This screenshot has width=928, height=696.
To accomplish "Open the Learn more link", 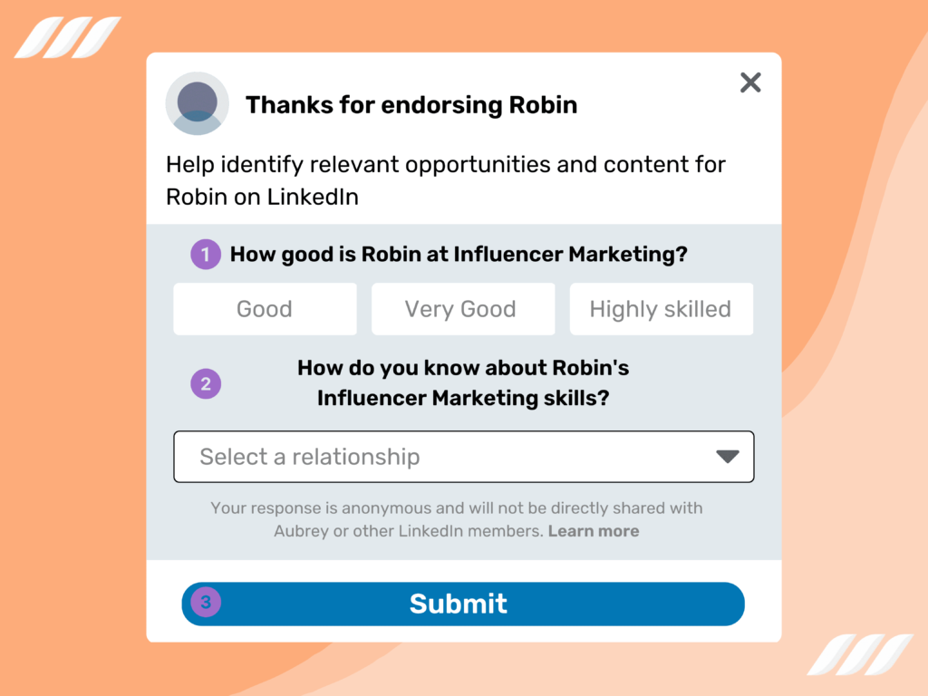I will click(594, 531).
